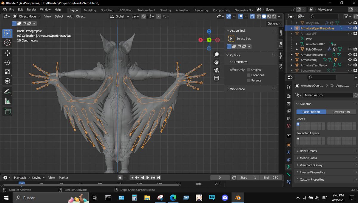Screen dimensions: 358x203
Task: Toggle snapping magnet icon in header
Action: pyautogui.click(x=143, y=16)
